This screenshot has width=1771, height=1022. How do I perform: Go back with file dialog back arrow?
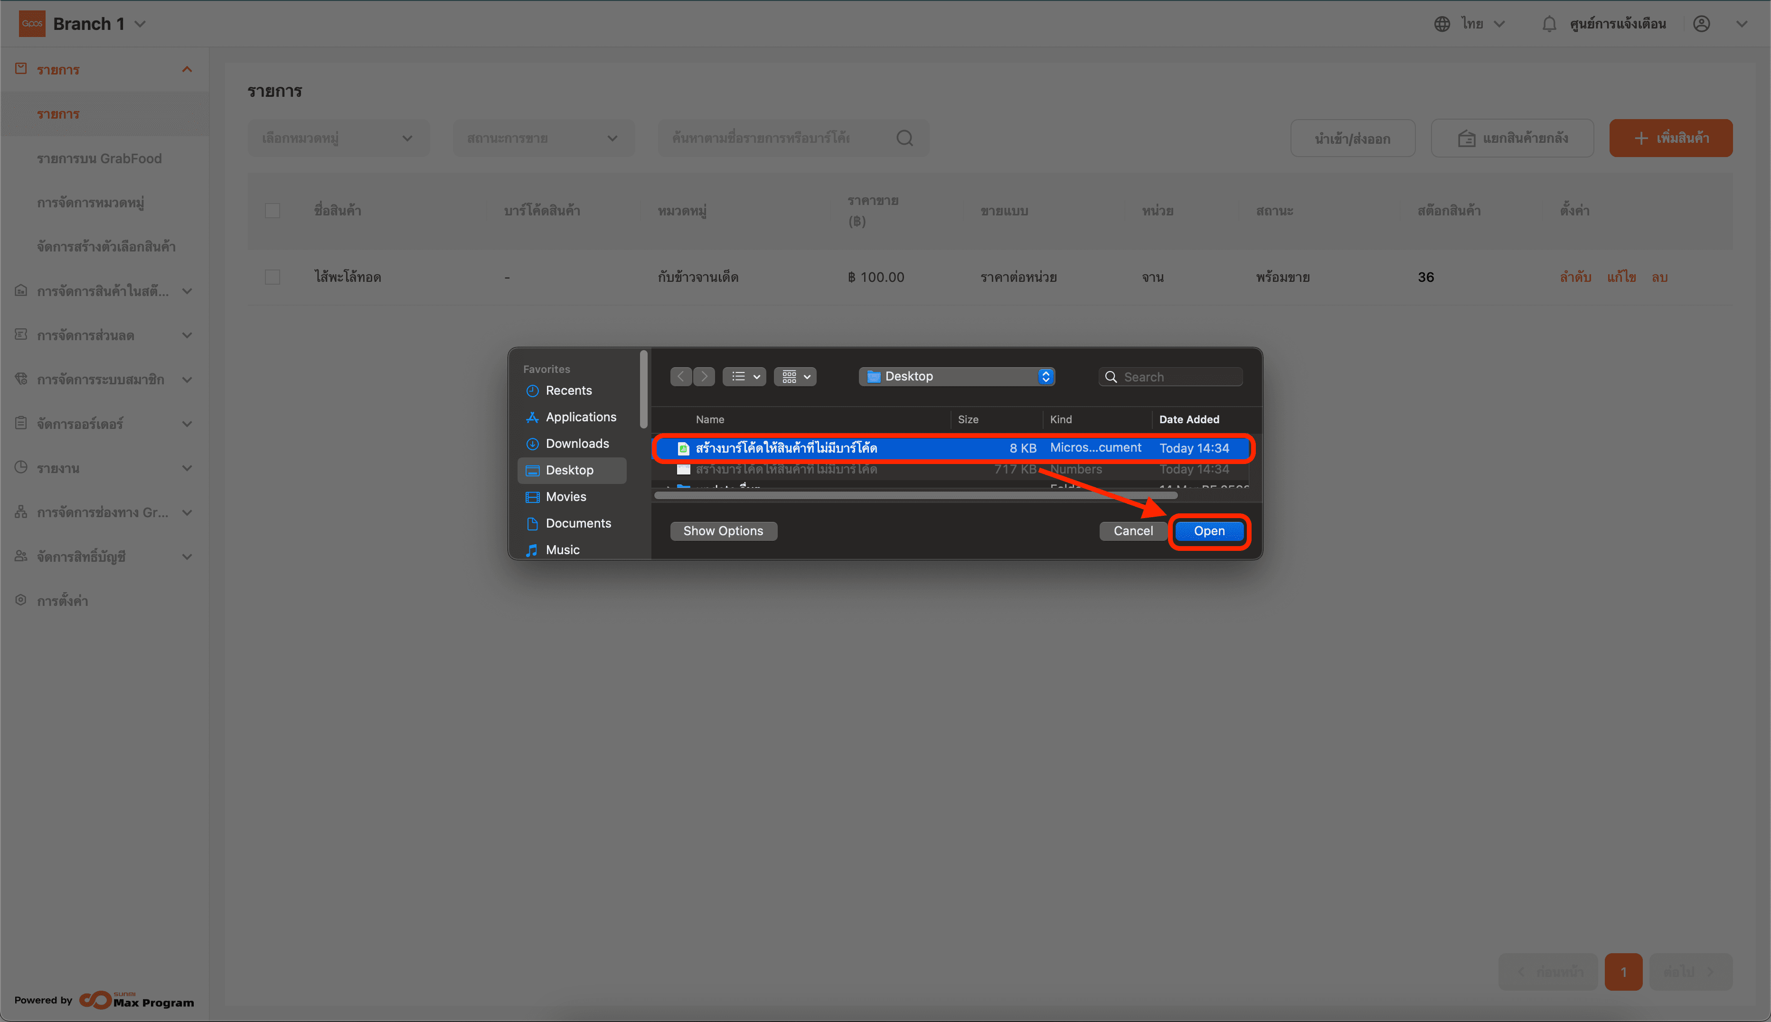point(680,377)
